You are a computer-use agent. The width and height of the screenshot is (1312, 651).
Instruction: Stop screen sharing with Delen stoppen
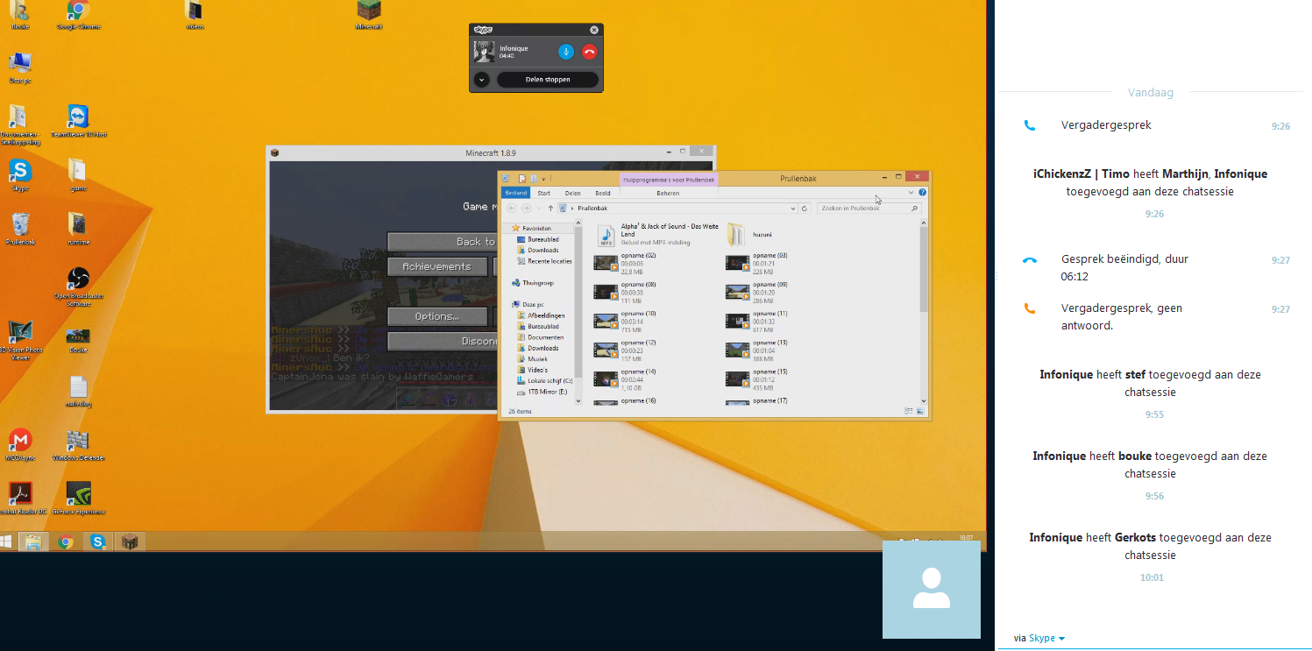[548, 80]
